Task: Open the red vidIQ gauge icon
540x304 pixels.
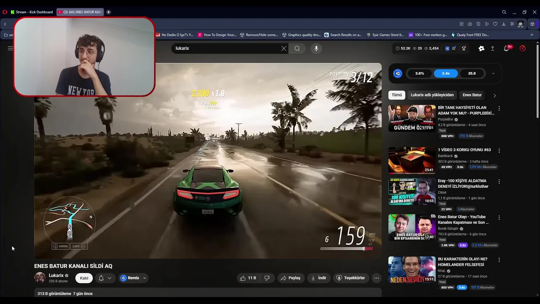Action: tap(523, 48)
